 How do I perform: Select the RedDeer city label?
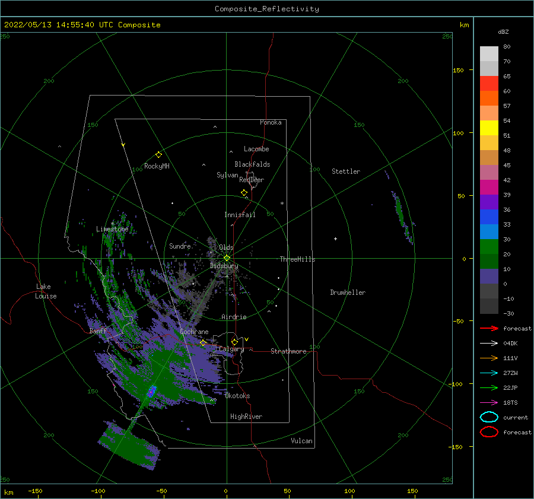click(252, 180)
